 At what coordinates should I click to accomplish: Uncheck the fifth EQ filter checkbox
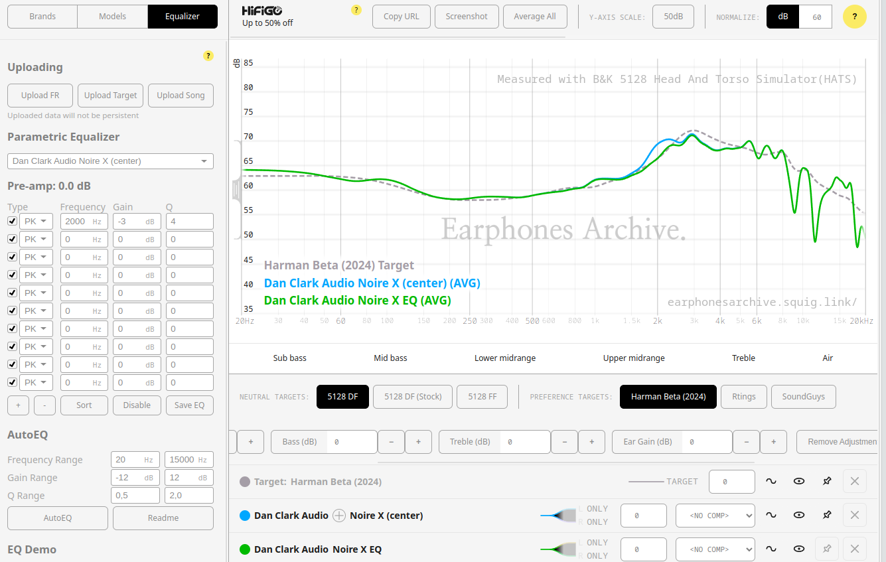pos(13,293)
